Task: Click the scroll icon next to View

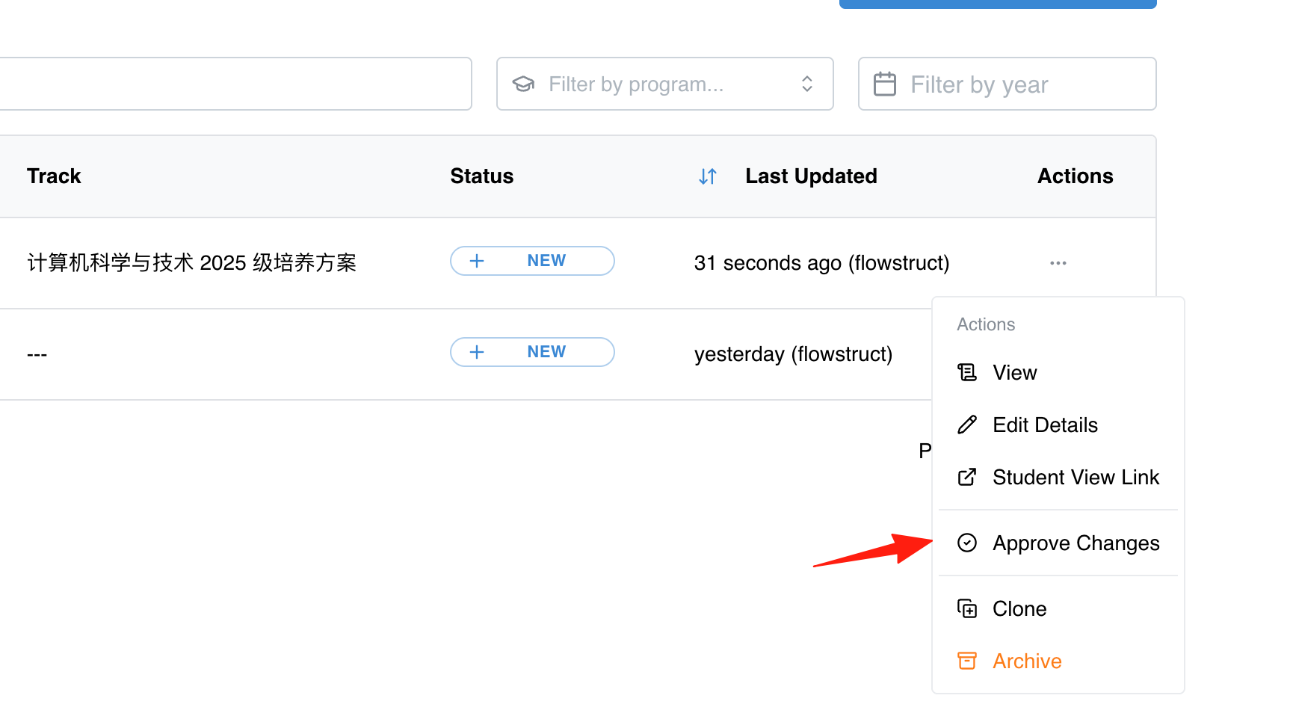Action: click(x=967, y=372)
